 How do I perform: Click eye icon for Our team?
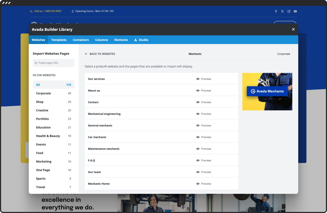coord(198,172)
